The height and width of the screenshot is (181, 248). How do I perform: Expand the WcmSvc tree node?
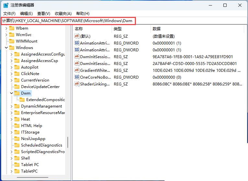pos(6,35)
